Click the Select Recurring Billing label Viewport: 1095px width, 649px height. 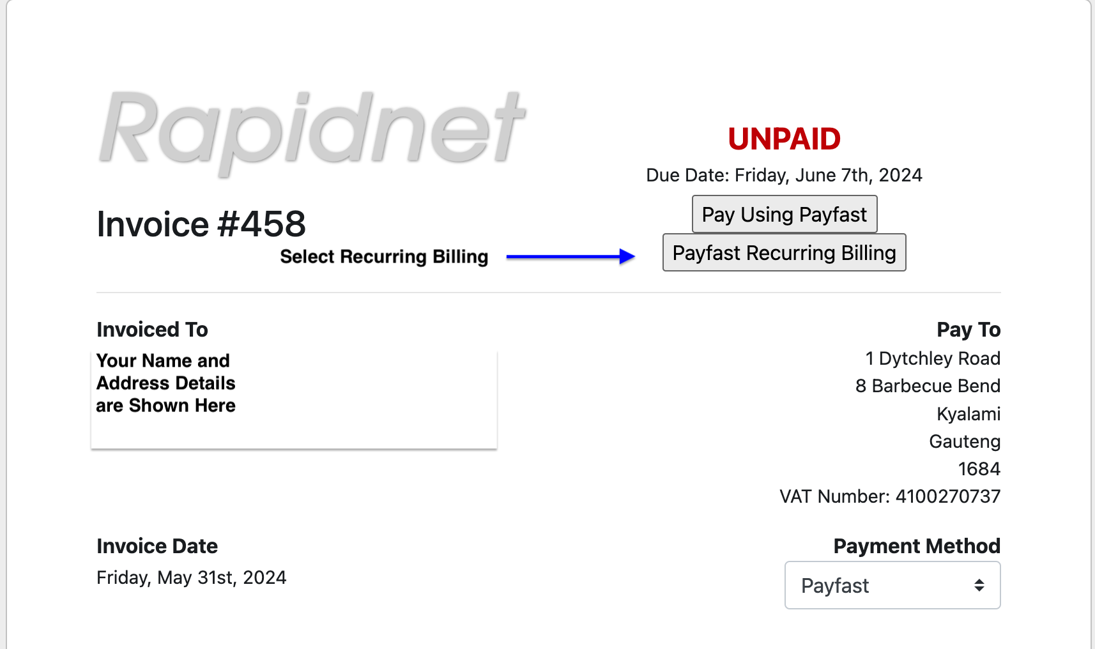tap(384, 256)
